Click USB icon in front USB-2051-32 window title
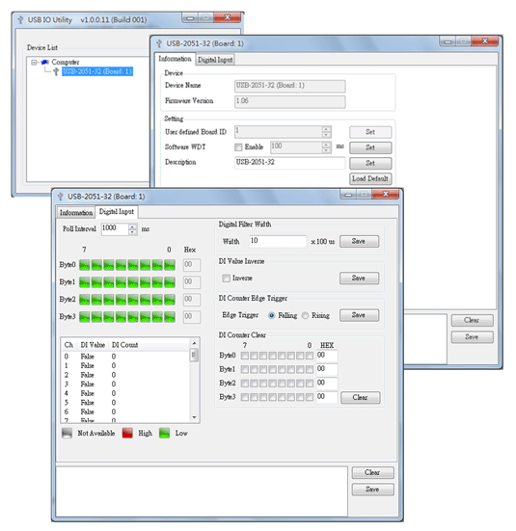 [x=61, y=197]
